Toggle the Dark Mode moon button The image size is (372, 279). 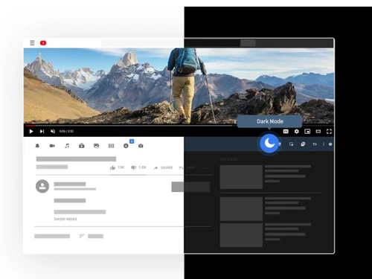pyautogui.click(x=269, y=143)
